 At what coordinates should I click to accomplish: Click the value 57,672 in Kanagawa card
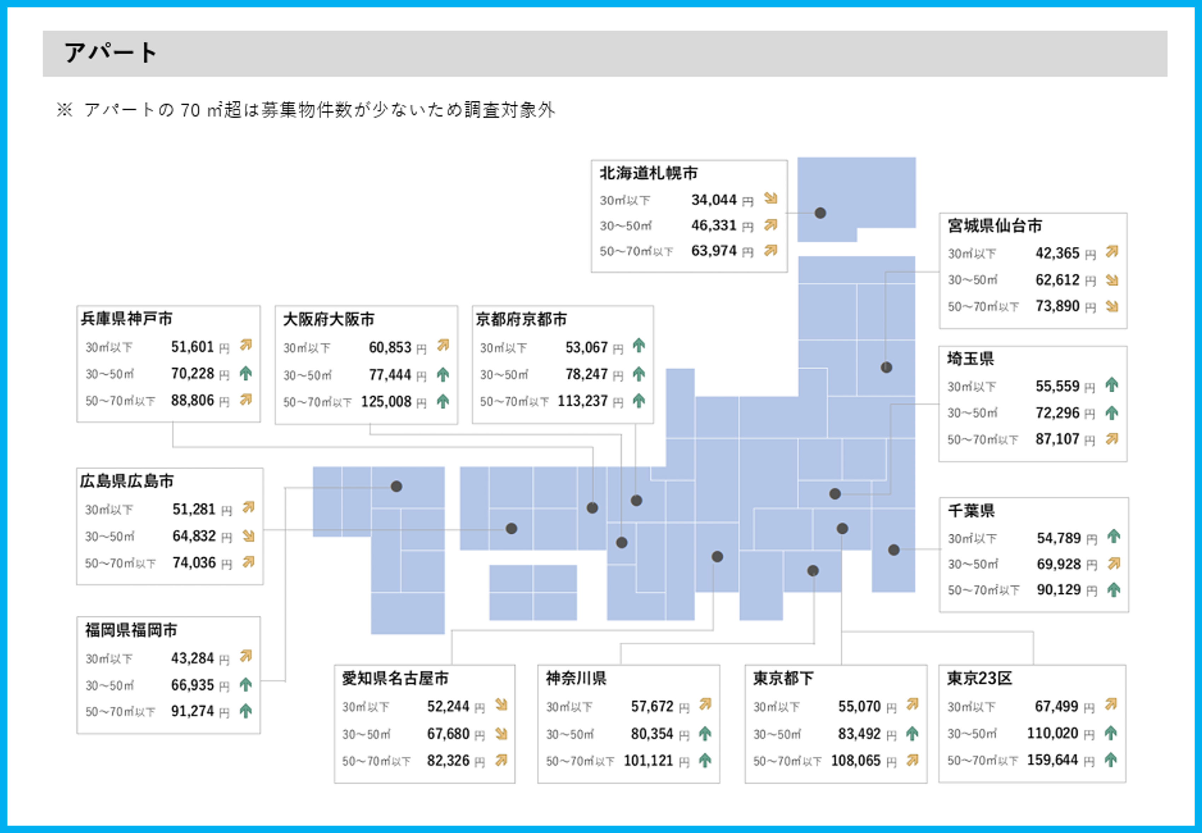pos(652,706)
